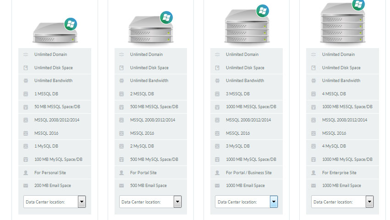Open the first plan's Data Center location dropdown

[x=55, y=202]
